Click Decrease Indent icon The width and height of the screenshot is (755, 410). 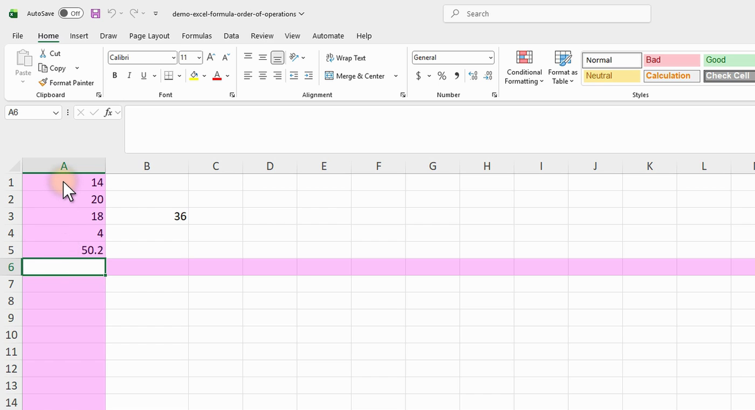click(x=294, y=76)
